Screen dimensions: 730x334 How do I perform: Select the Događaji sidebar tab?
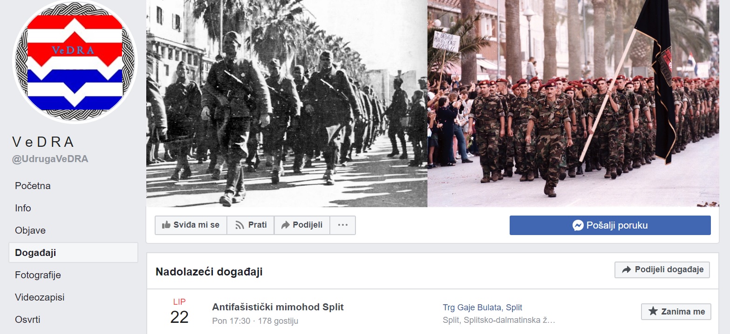point(73,253)
